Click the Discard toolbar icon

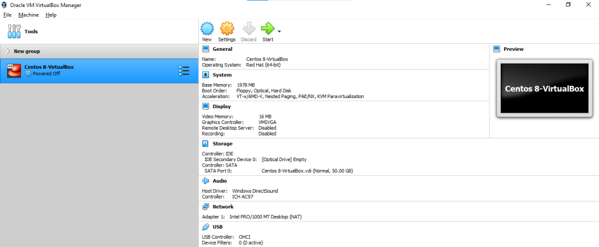(x=249, y=29)
